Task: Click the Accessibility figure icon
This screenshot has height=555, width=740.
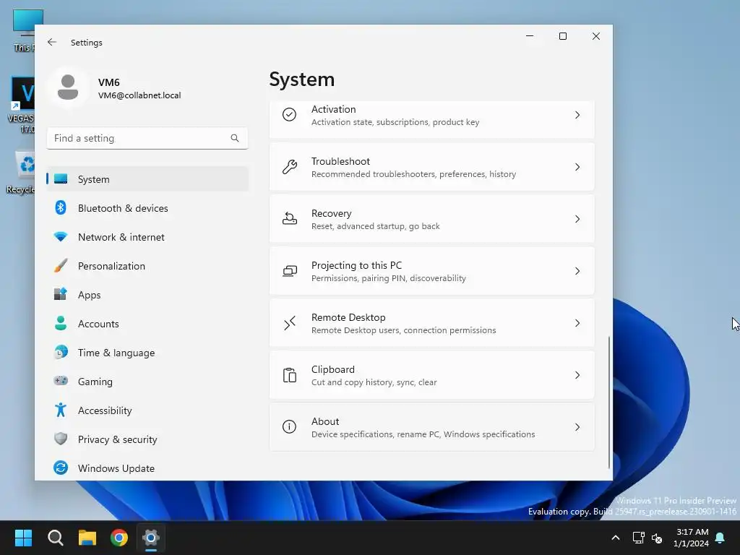Action: (61, 410)
